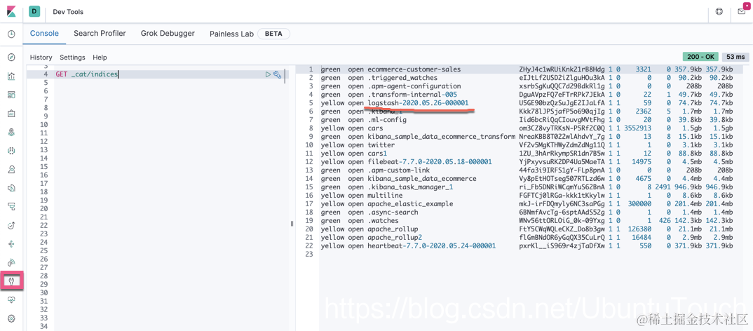
Task: Click the doc count '126380' in the output
Action: pyautogui.click(x=639, y=229)
